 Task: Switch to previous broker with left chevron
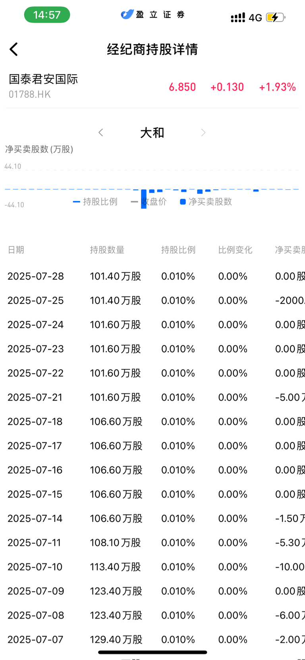101,133
